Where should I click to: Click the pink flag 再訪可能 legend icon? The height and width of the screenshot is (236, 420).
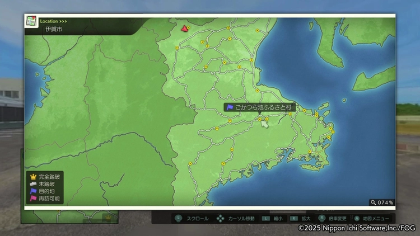[33, 198]
